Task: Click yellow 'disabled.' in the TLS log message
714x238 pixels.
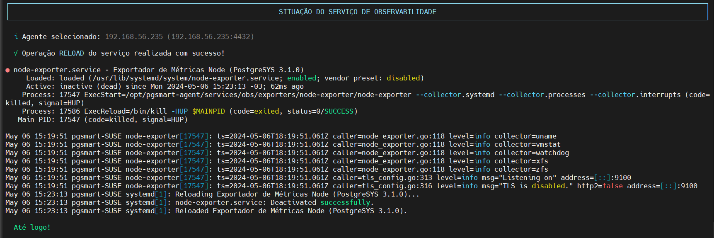Action: point(550,186)
